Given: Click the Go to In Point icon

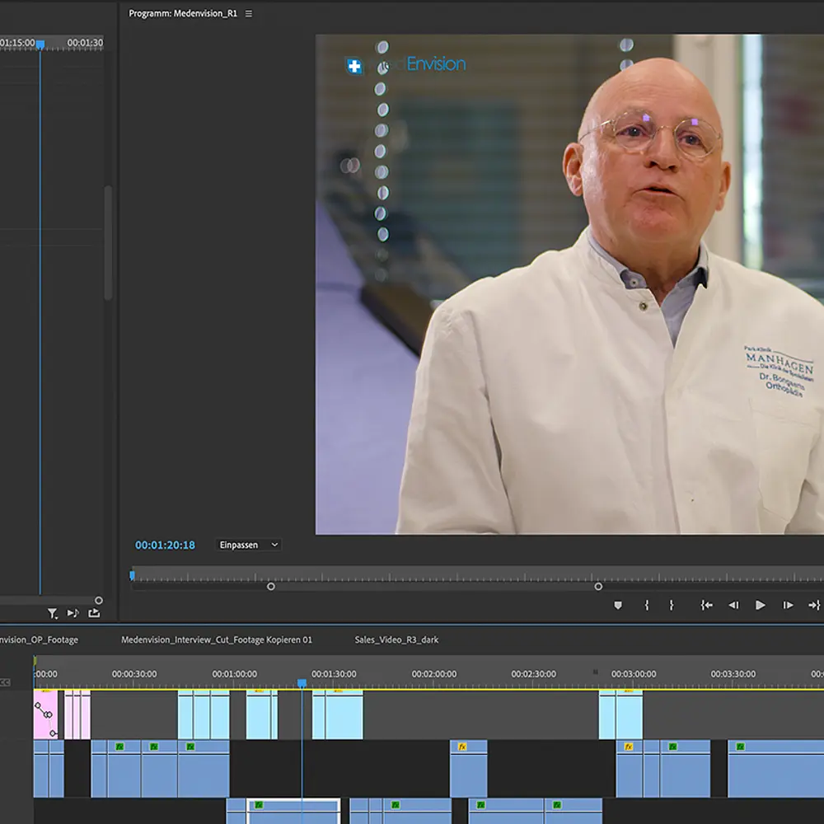Looking at the screenshot, I should pos(706,604).
